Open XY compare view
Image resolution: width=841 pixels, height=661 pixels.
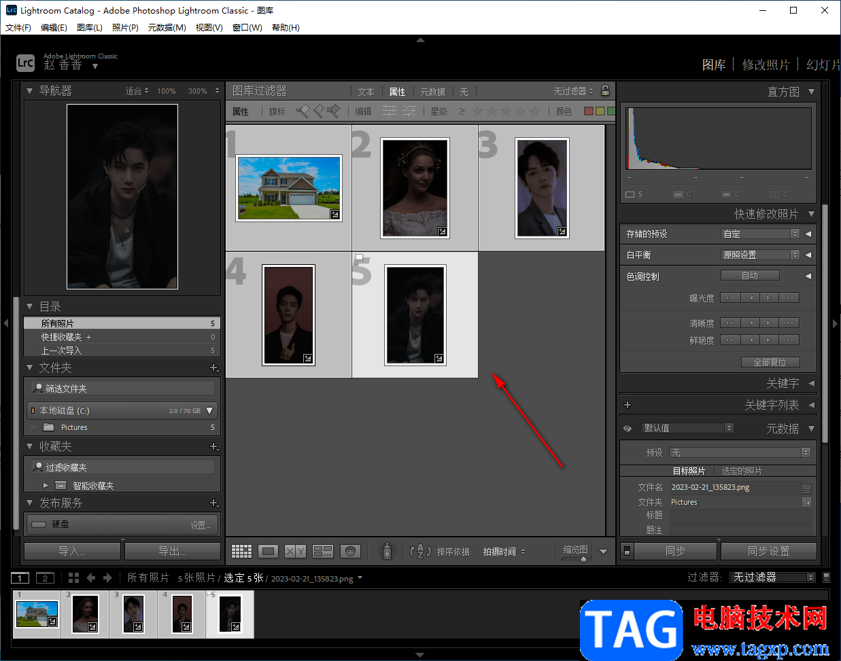(295, 551)
